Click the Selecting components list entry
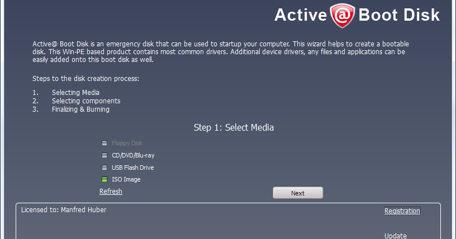Viewport: 456px width, 239px height. click(x=86, y=101)
